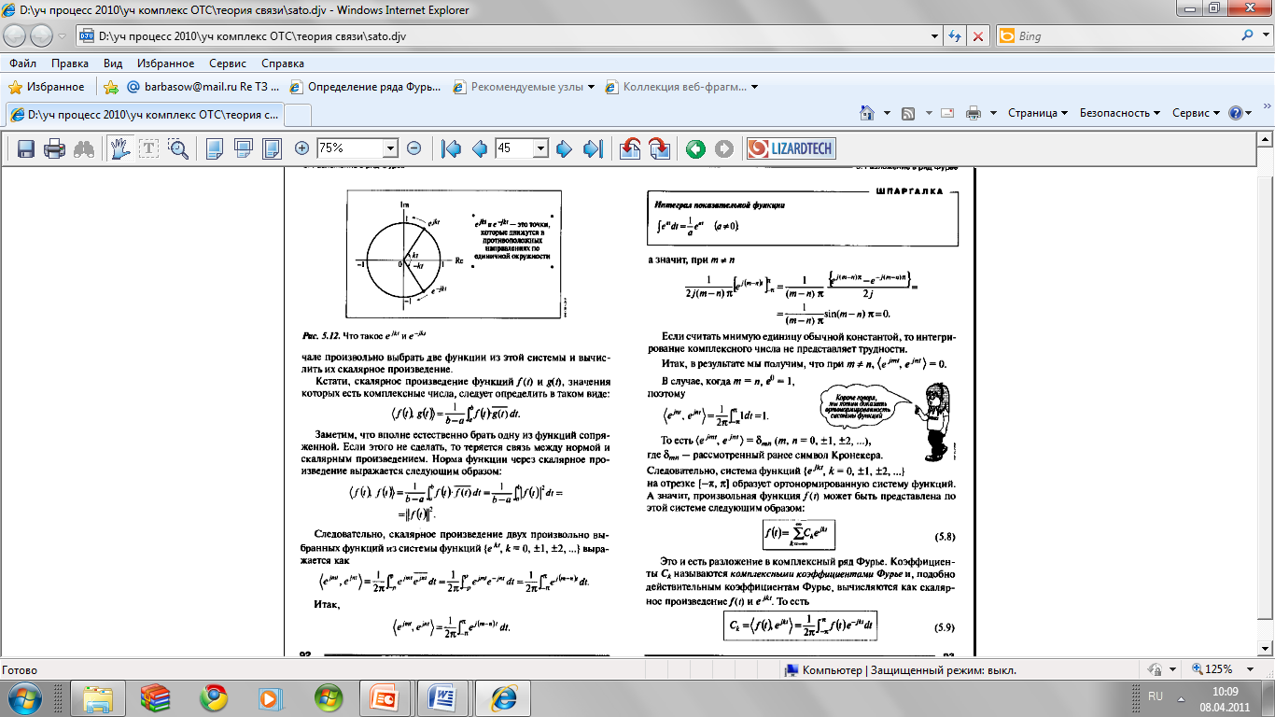Go to the previous page
Image resolution: width=1275 pixels, height=717 pixels.
pyautogui.click(x=480, y=148)
